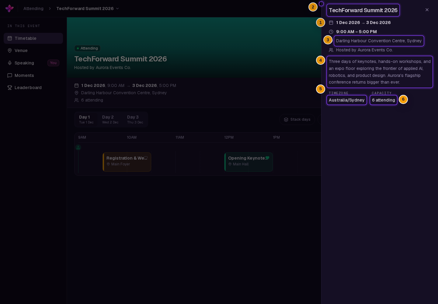Unfavorite the Opening Keynote using its heart
The image size is (438, 304).
click(267, 158)
